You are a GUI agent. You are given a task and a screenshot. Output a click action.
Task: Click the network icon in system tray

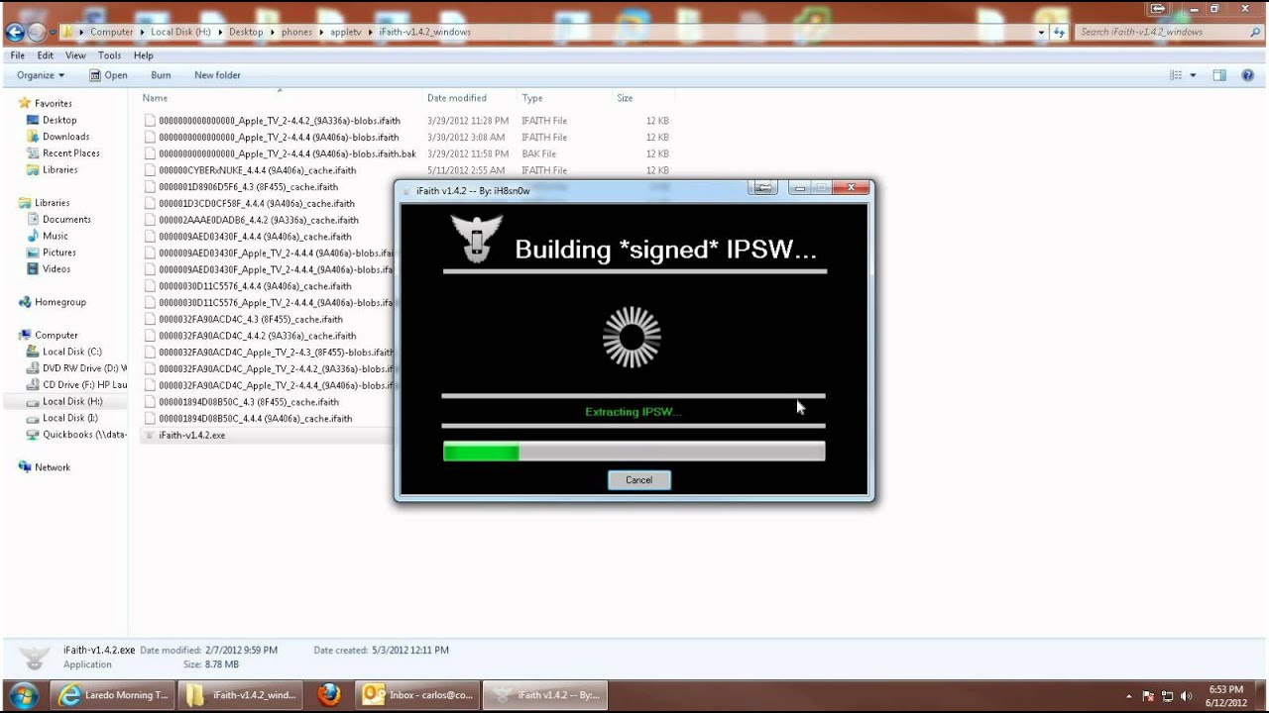coord(1168,696)
